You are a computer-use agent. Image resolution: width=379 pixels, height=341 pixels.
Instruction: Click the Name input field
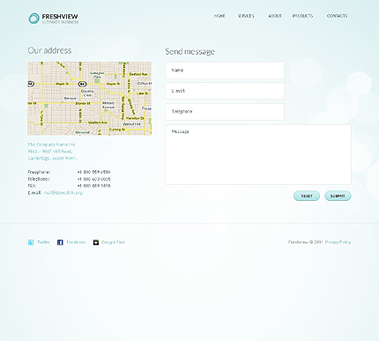pyautogui.click(x=225, y=70)
